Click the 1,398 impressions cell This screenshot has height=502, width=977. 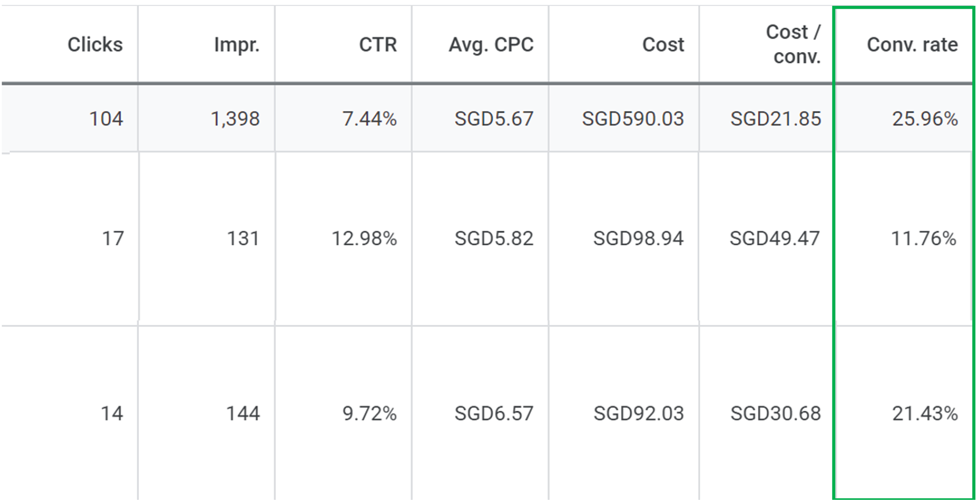pyautogui.click(x=235, y=119)
